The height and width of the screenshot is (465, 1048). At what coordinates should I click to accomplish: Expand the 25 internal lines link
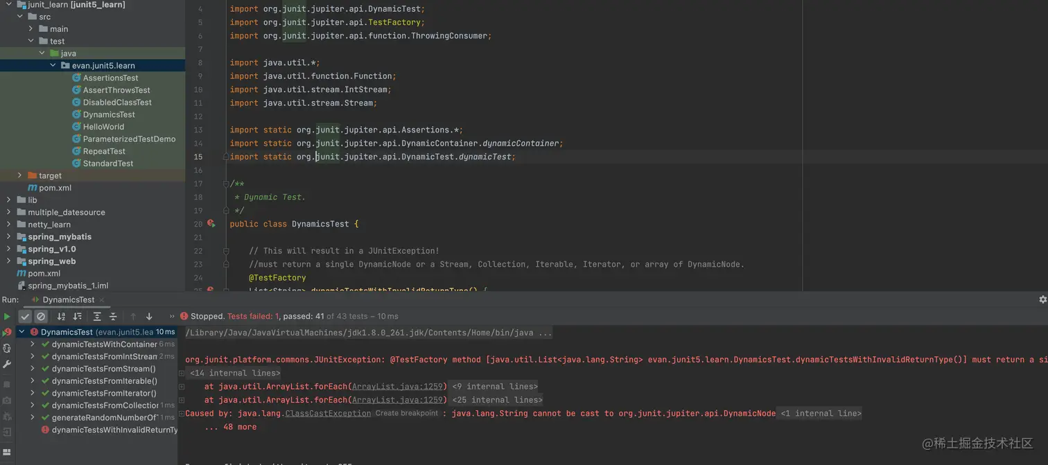coord(497,400)
